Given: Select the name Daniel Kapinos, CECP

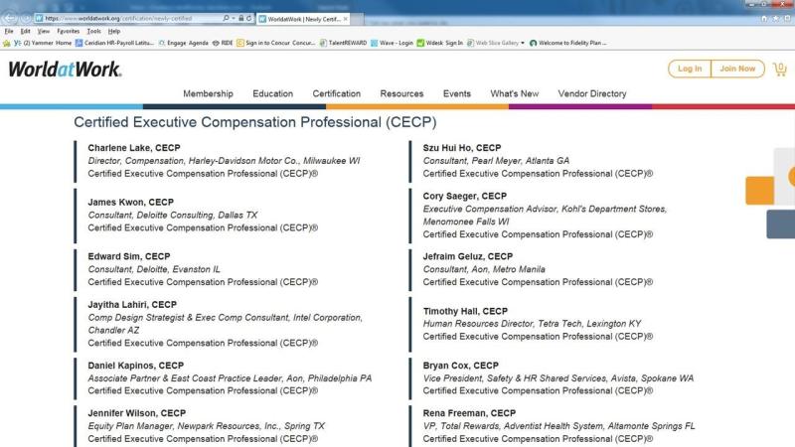Looking at the screenshot, I should (x=136, y=366).
